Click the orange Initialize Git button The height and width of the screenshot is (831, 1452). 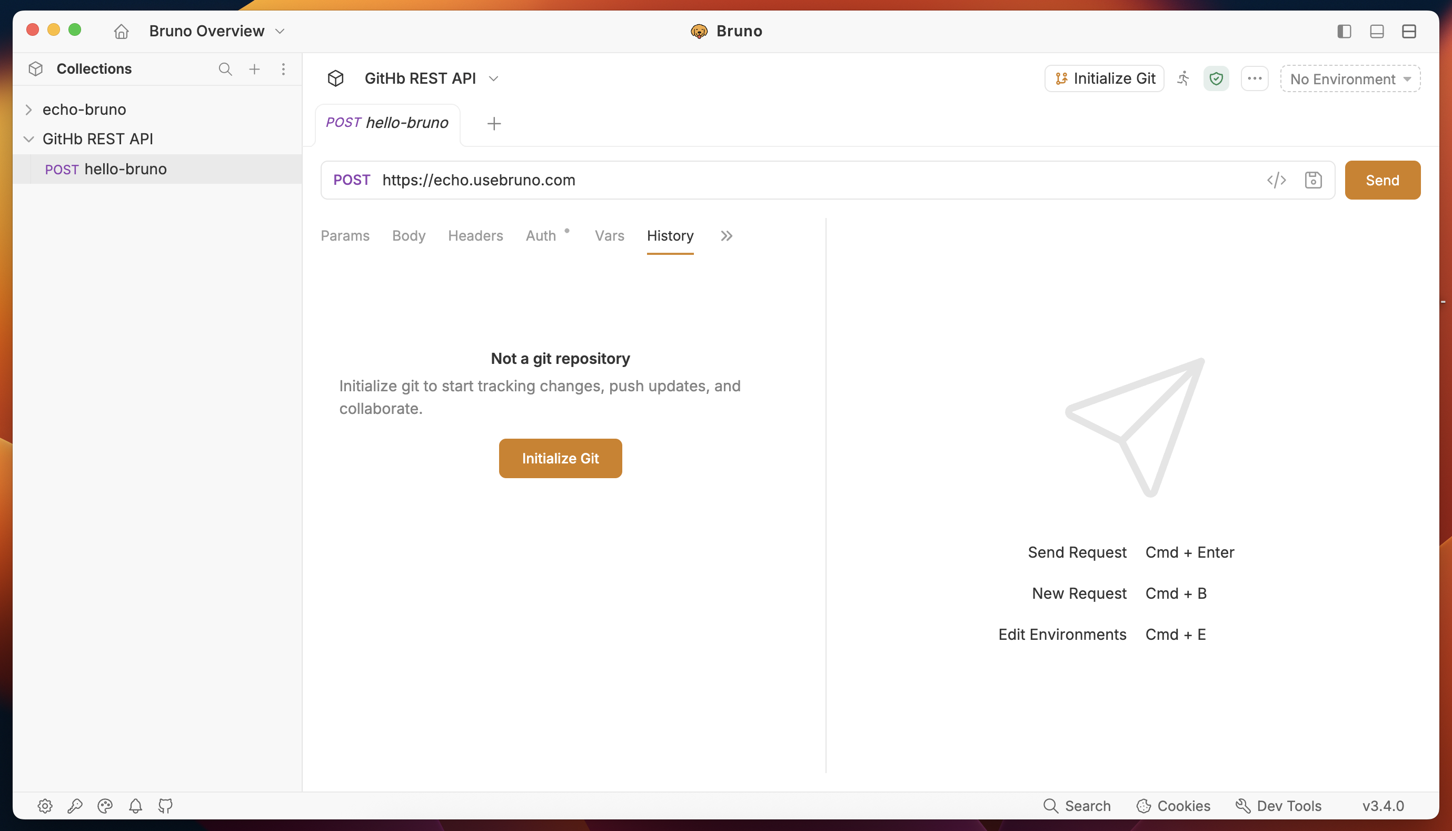560,459
